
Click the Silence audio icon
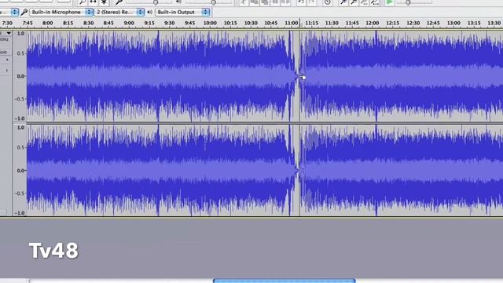click(285, 2)
